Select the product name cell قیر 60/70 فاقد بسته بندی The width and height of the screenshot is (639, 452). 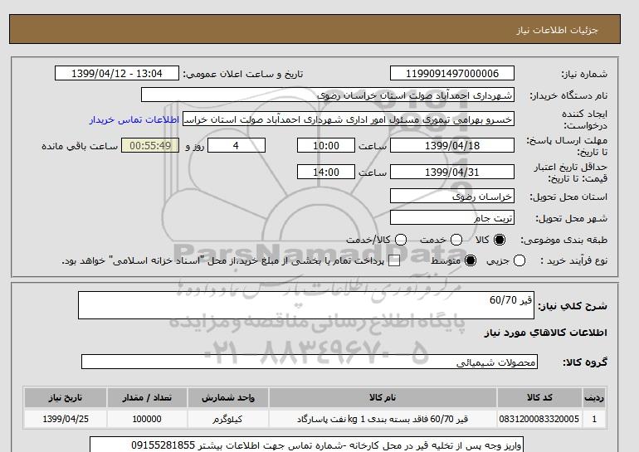coord(383,419)
